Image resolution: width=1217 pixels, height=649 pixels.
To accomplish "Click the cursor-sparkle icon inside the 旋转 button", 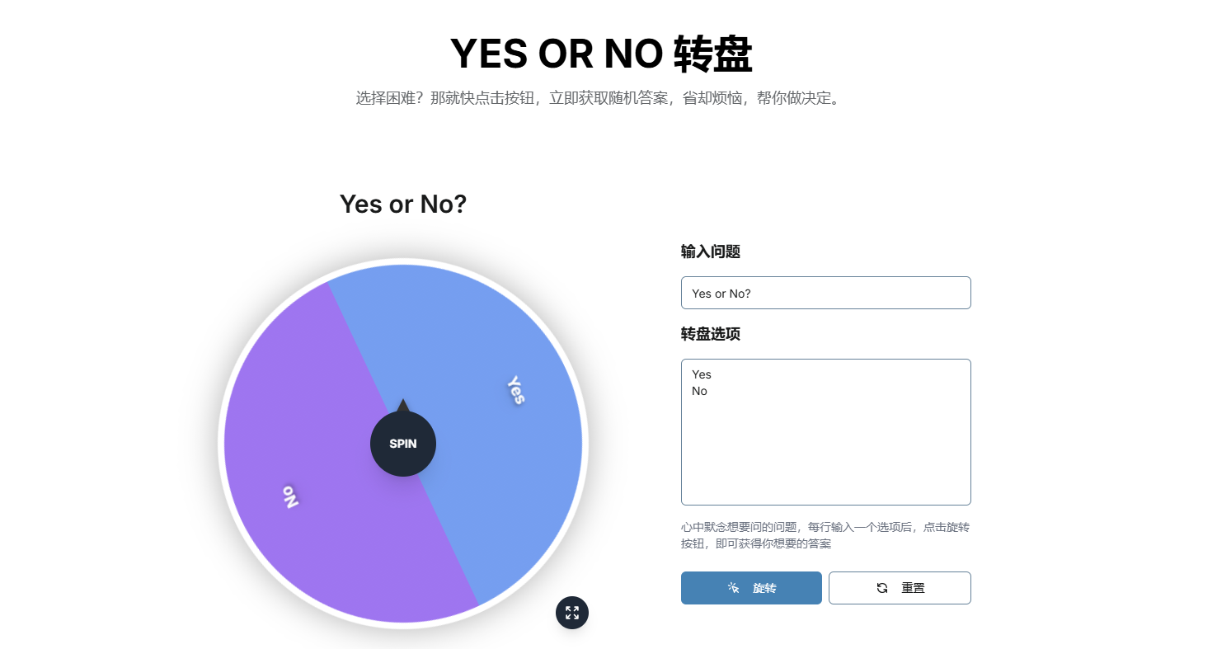I will 733,588.
